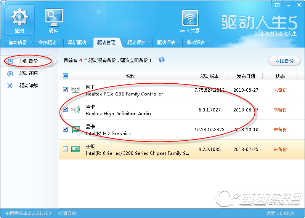Select 驱动备份 in the sidebar
The height and width of the screenshot is (218, 305).
point(29,61)
